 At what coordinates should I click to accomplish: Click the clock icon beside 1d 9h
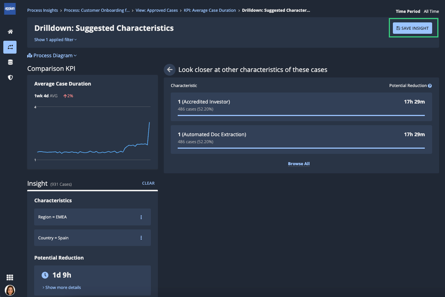pyautogui.click(x=45, y=275)
